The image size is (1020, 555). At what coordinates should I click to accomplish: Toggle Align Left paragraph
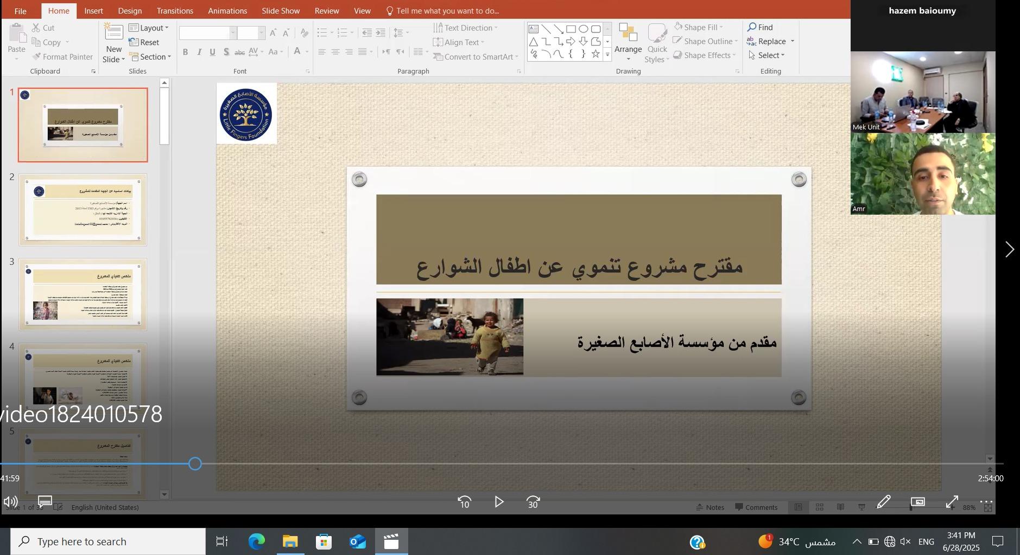point(322,52)
